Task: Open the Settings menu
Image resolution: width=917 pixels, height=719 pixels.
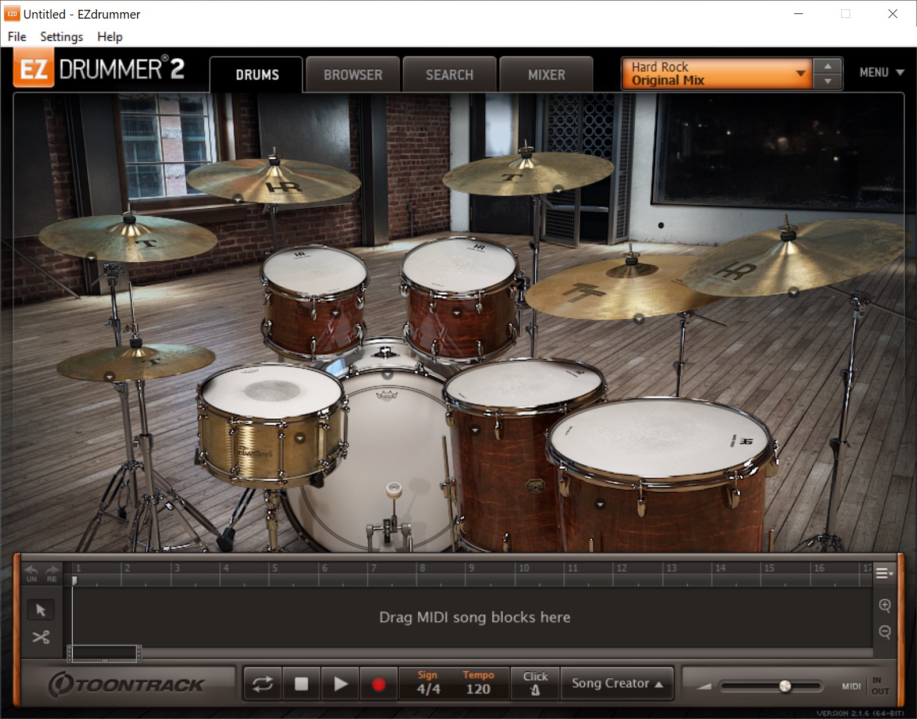Action: tap(61, 37)
